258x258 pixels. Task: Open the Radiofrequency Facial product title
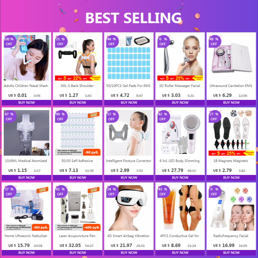(x=231, y=236)
